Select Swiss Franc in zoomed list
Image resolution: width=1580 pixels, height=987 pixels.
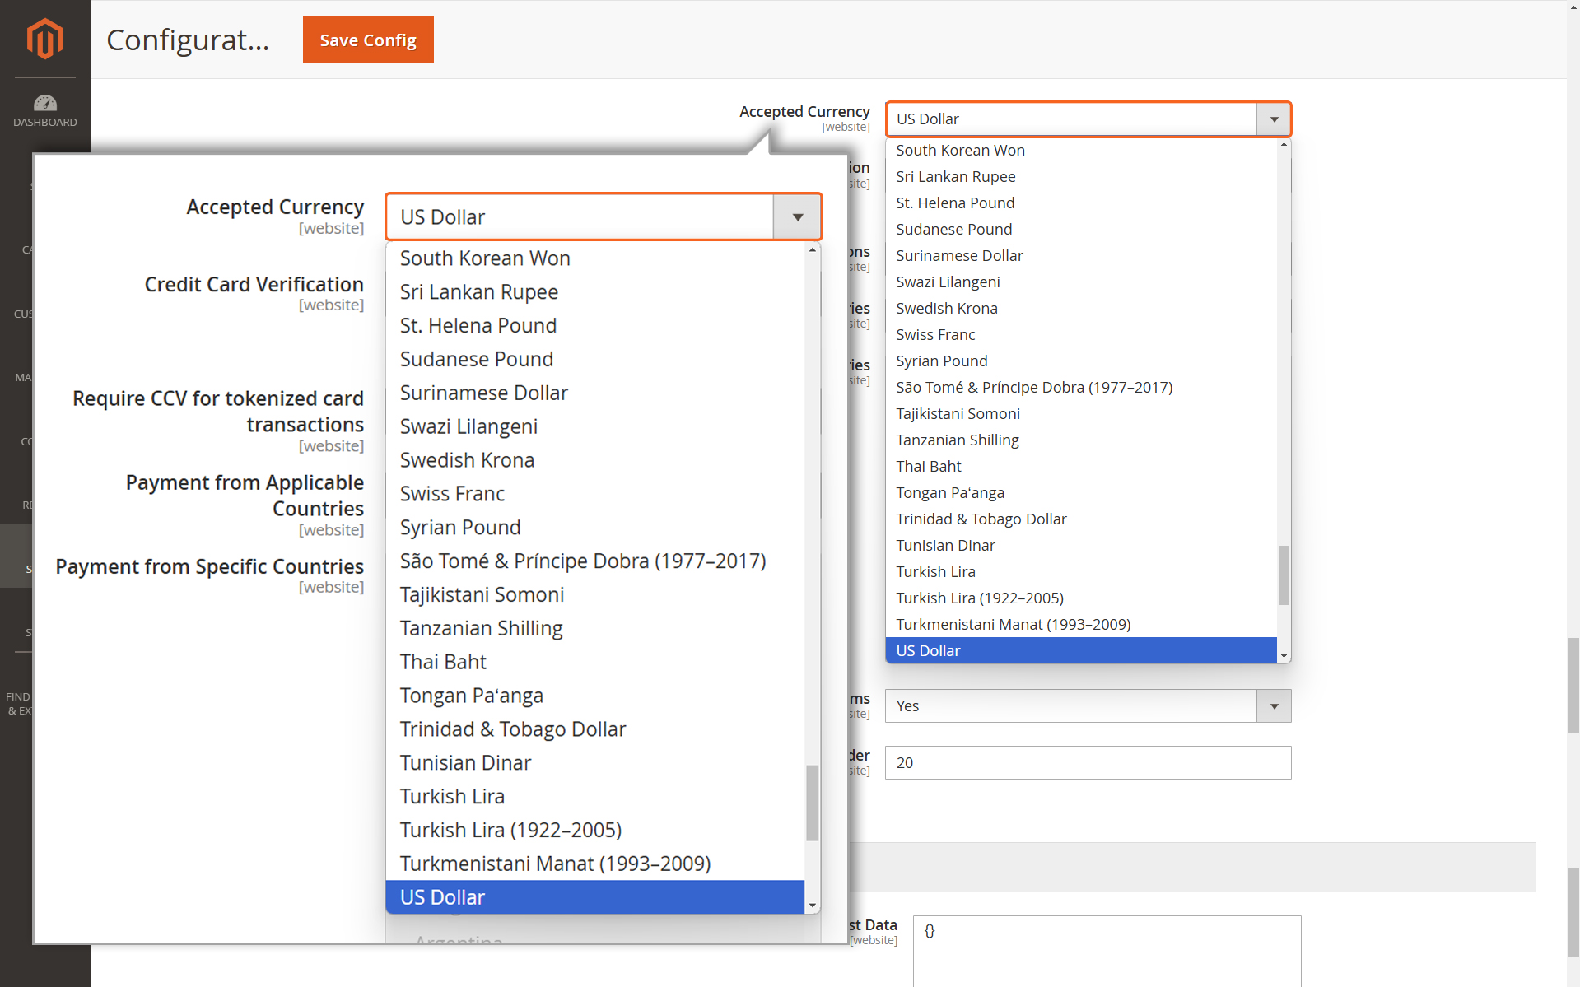coord(595,494)
